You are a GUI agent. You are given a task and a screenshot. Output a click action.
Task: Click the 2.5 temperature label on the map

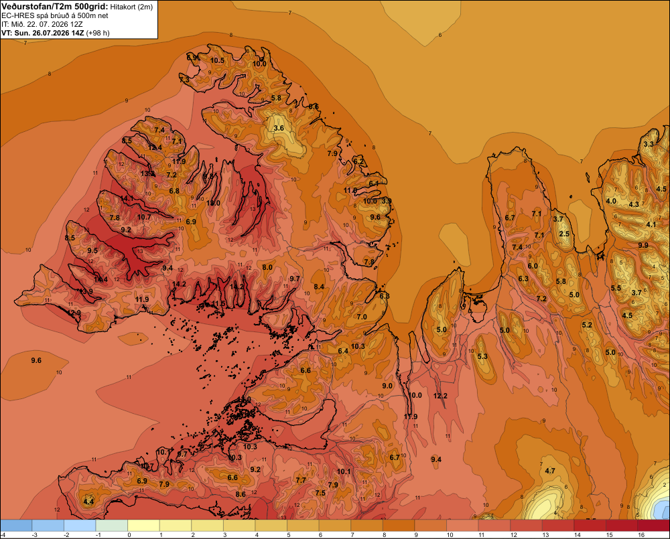pyautogui.click(x=564, y=234)
